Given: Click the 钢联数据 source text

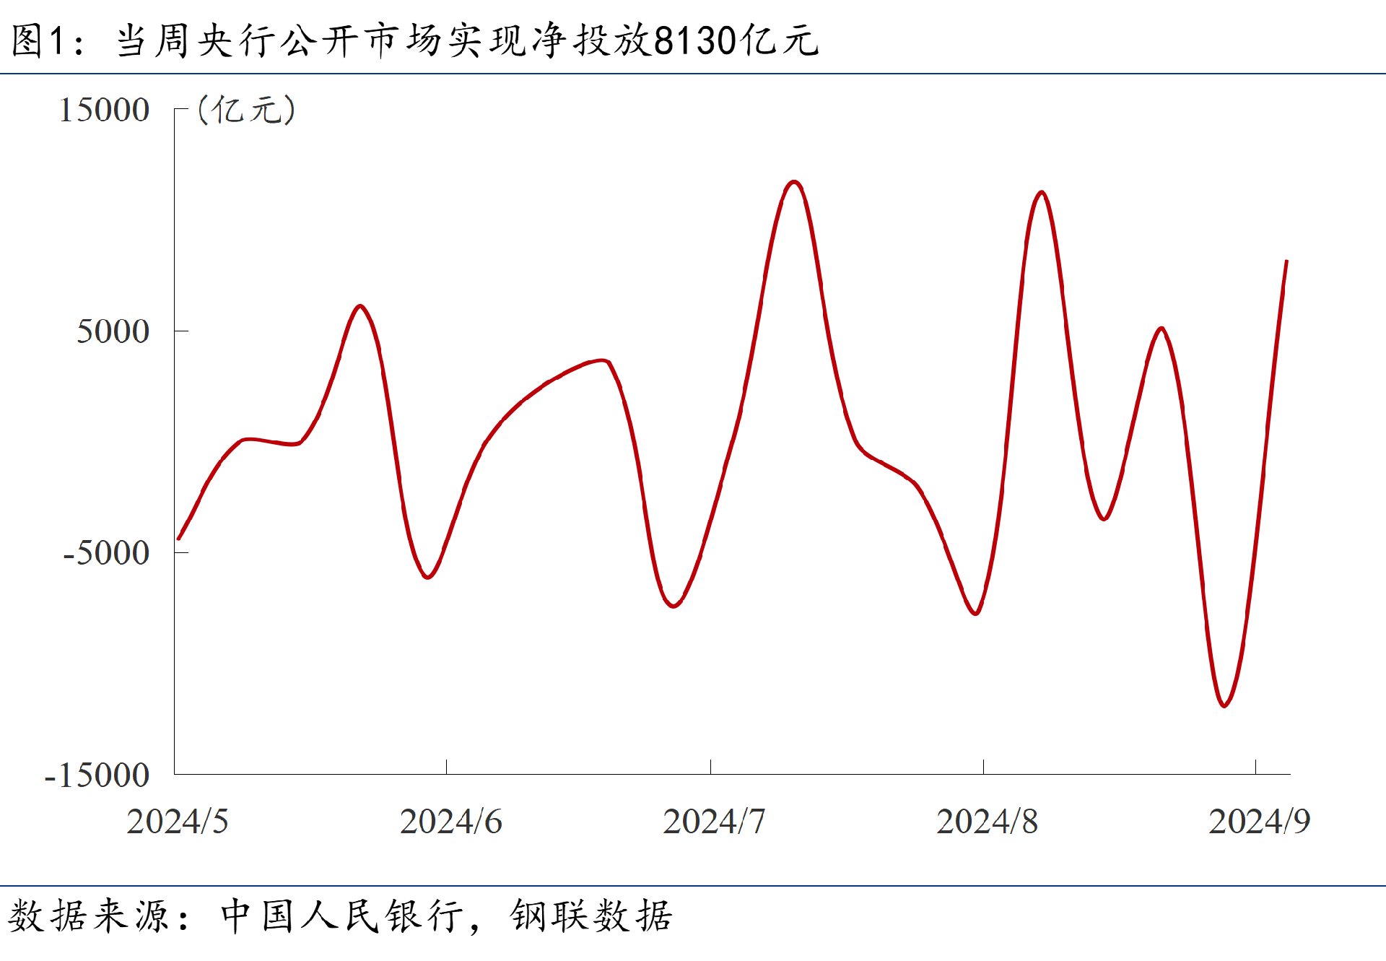Looking at the screenshot, I should click(591, 916).
